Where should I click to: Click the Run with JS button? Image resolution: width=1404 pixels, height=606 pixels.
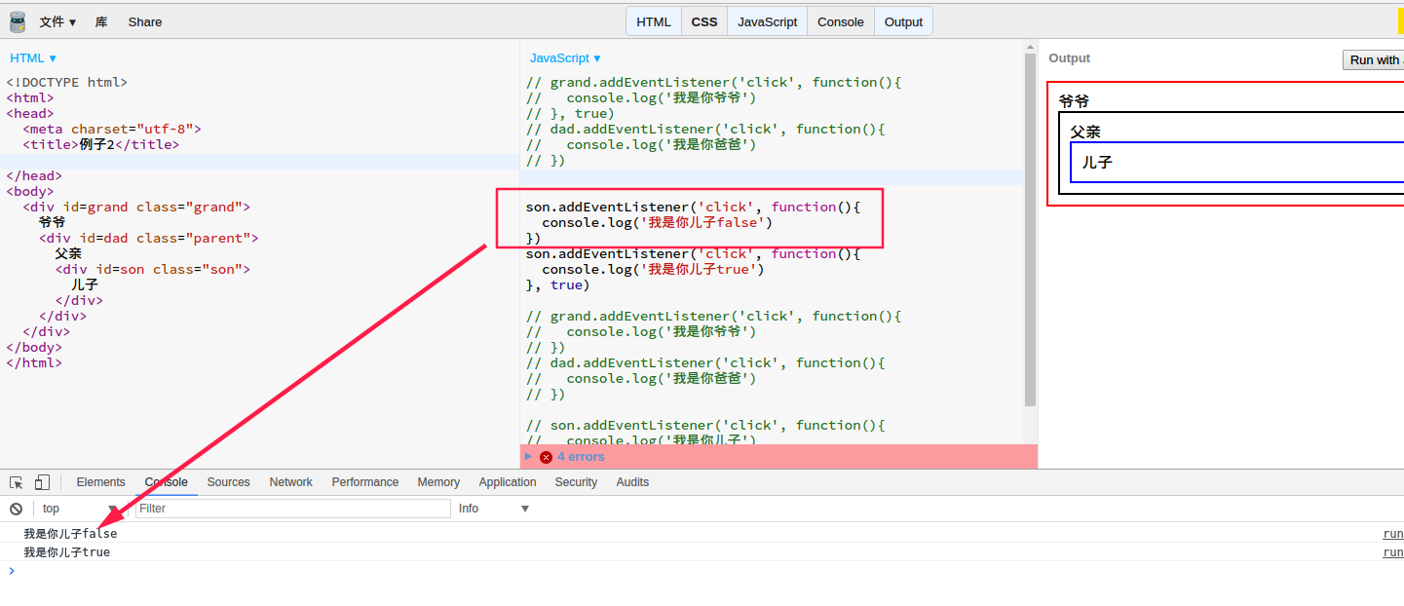click(1373, 59)
